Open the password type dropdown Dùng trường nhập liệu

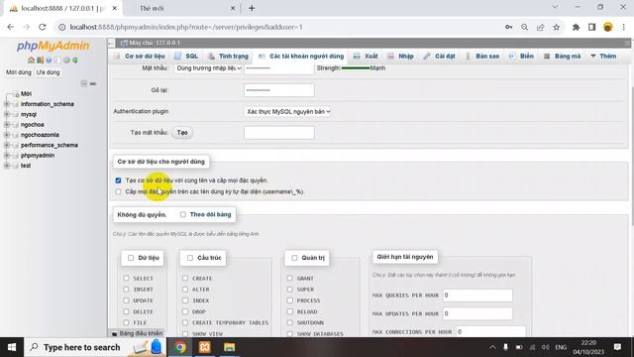tap(208, 68)
